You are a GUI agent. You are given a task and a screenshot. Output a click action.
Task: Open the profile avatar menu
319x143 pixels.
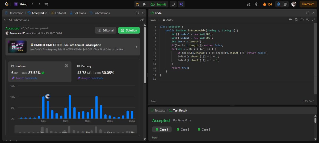[x=294, y=4]
